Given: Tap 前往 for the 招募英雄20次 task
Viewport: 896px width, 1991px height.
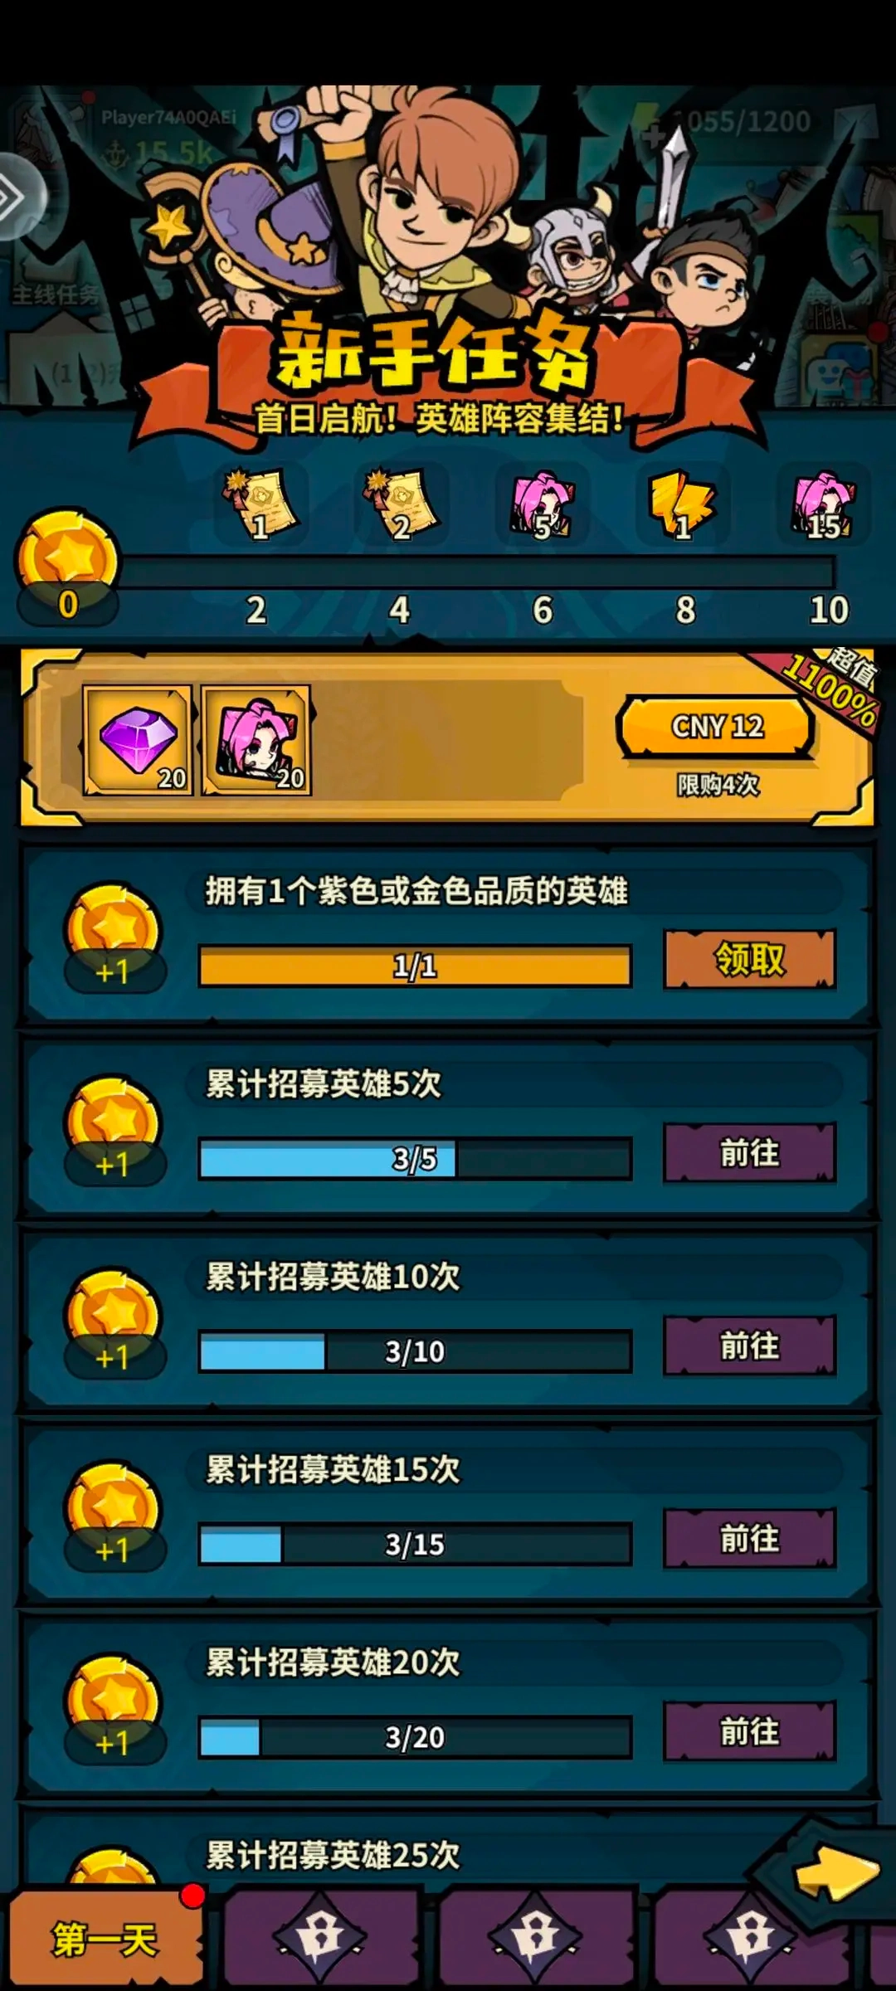Looking at the screenshot, I should coord(750,1732).
